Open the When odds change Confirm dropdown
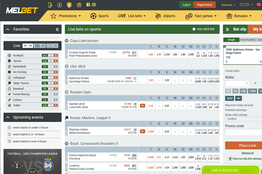This screenshot has width=262, height=174. click(244, 119)
